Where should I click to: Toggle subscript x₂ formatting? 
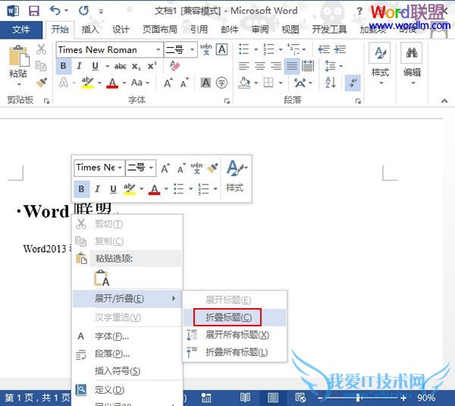tap(136, 66)
